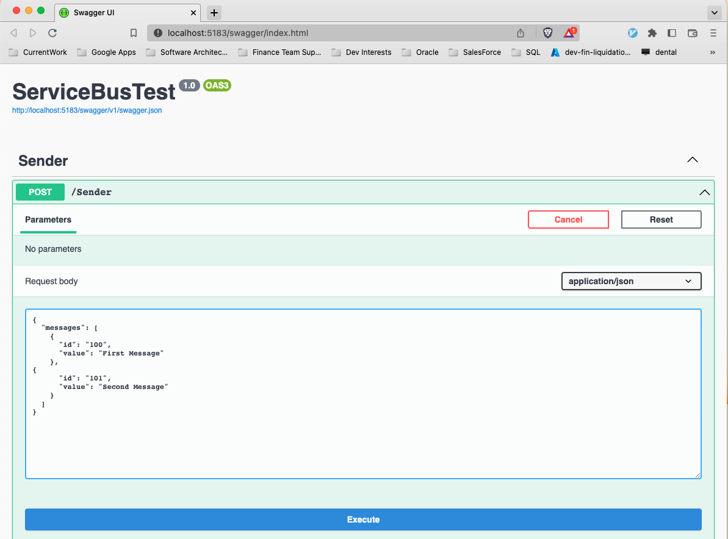Click inside the request body editor
Image resolution: width=728 pixels, height=539 pixels.
pos(363,393)
